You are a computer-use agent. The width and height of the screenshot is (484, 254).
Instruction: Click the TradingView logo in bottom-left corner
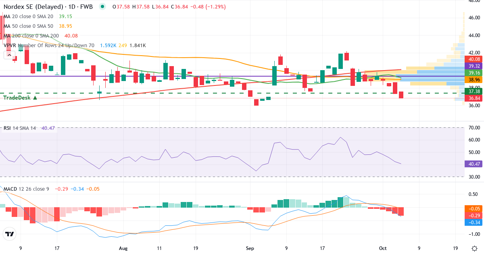10,234
